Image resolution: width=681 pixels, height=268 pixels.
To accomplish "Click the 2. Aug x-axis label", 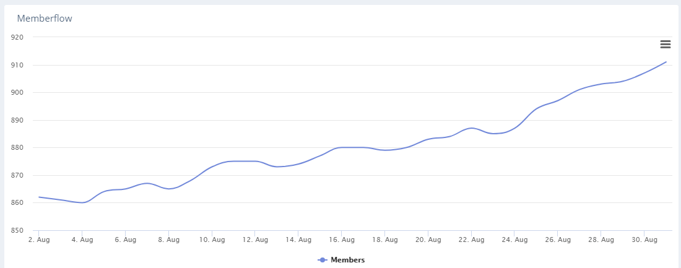I will coord(39,239).
